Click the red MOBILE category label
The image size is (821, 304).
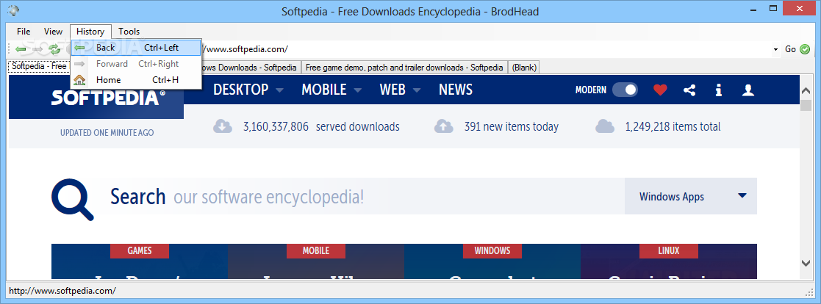pyautogui.click(x=316, y=250)
